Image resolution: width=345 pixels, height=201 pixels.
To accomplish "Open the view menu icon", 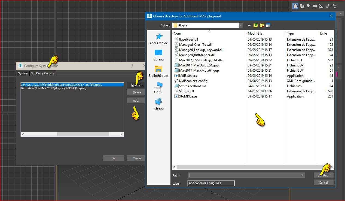I will (x=268, y=25).
